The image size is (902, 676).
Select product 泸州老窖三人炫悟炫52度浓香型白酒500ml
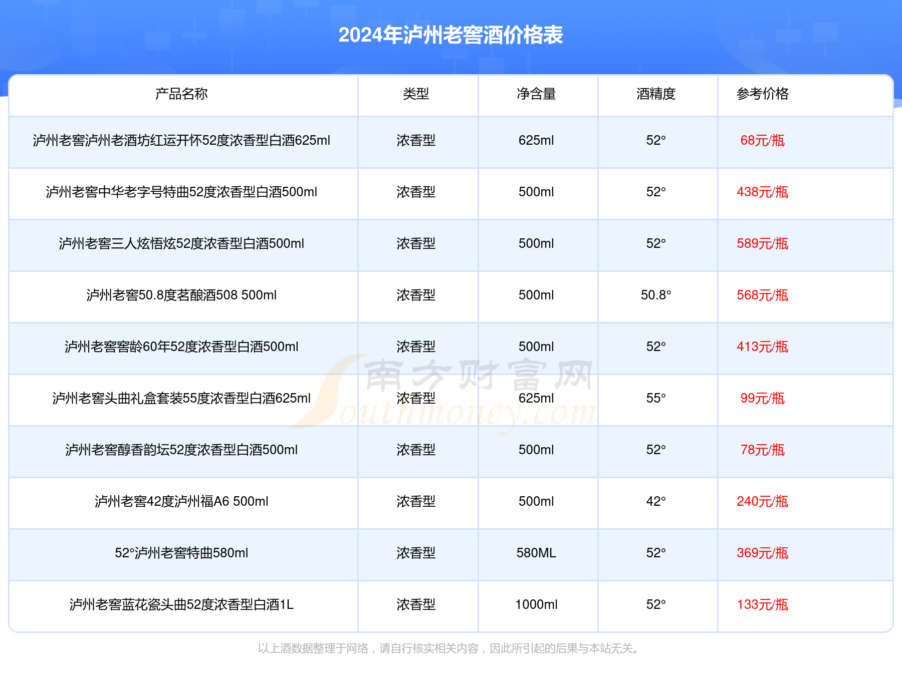point(181,243)
